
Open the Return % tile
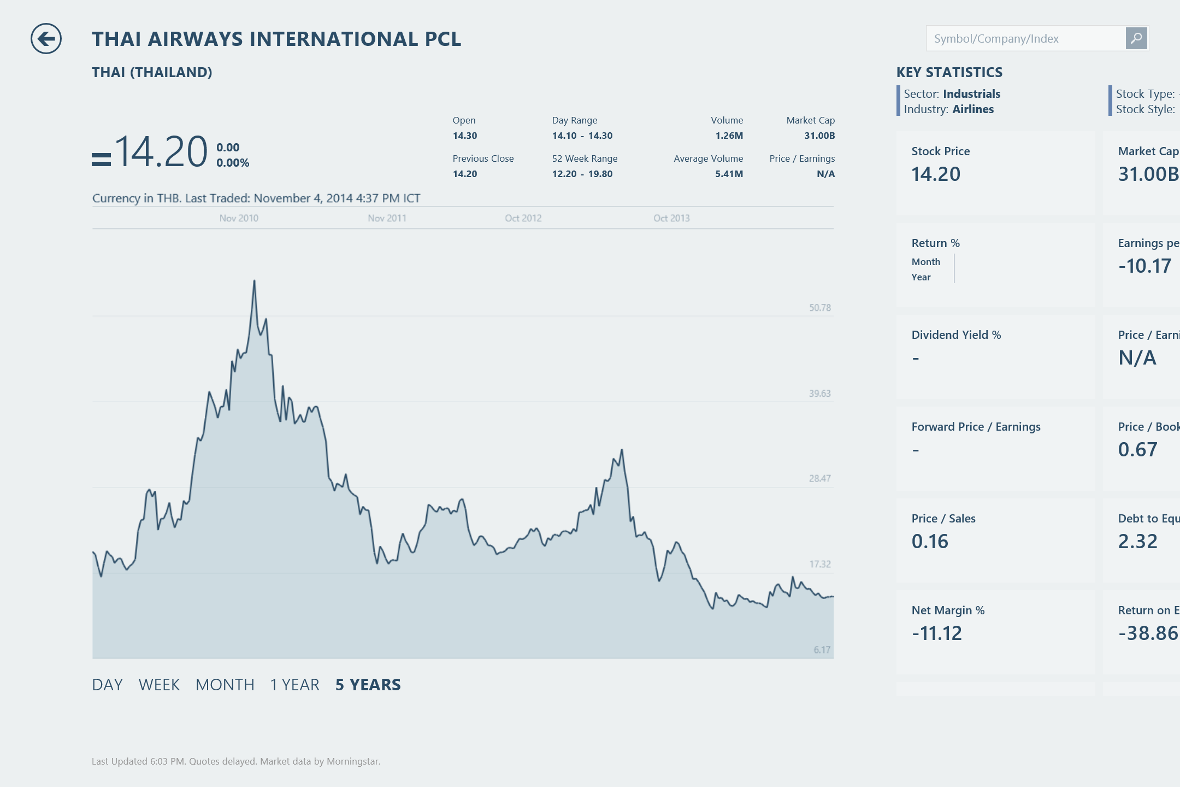coord(995,265)
